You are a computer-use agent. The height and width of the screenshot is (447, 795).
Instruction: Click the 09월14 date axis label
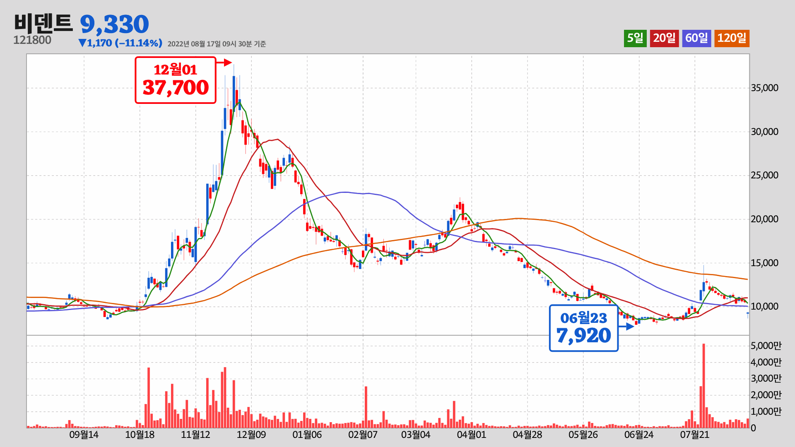point(84,435)
